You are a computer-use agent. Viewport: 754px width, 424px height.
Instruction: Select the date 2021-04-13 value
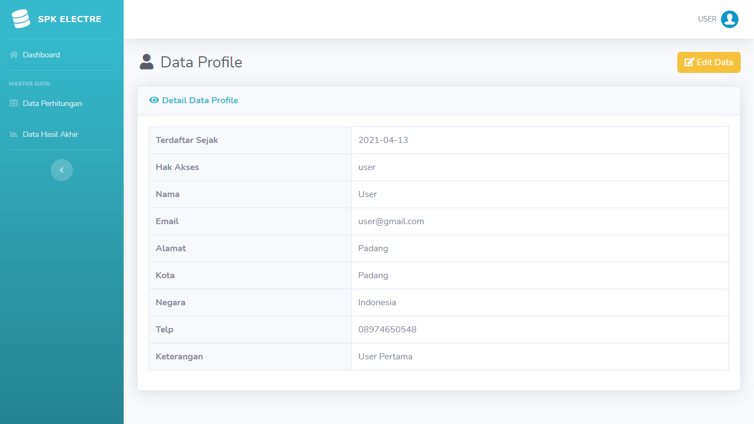pos(383,140)
